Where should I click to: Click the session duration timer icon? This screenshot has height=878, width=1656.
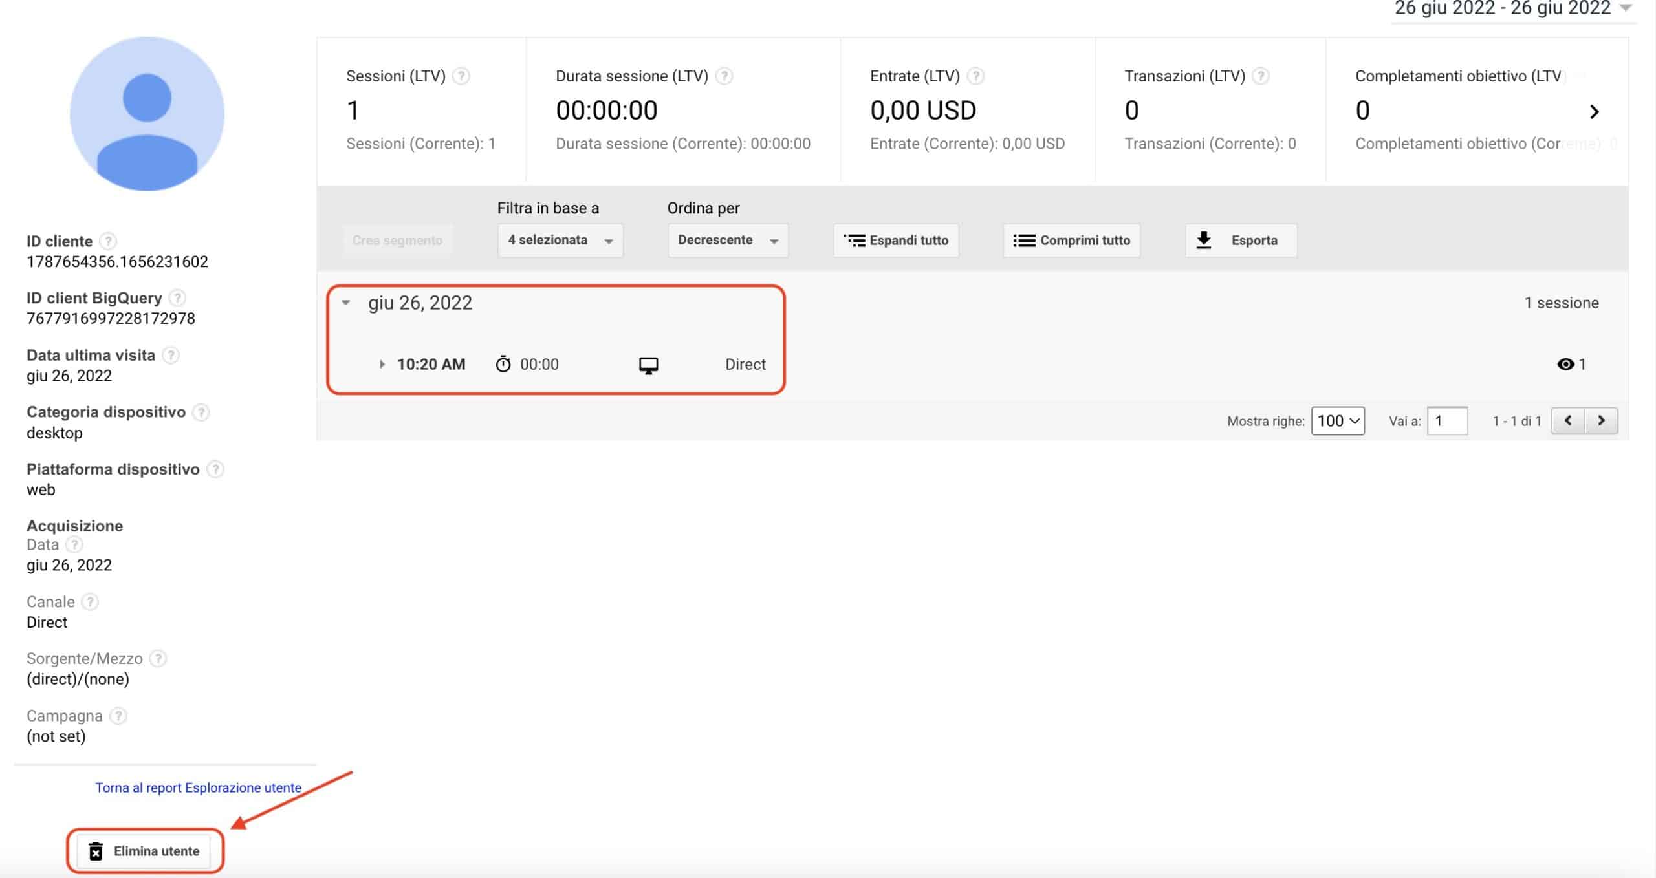[x=503, y=363]
